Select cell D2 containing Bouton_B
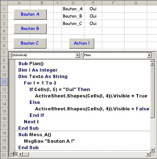This screenshot has width=157, height=159. (73, 16)
